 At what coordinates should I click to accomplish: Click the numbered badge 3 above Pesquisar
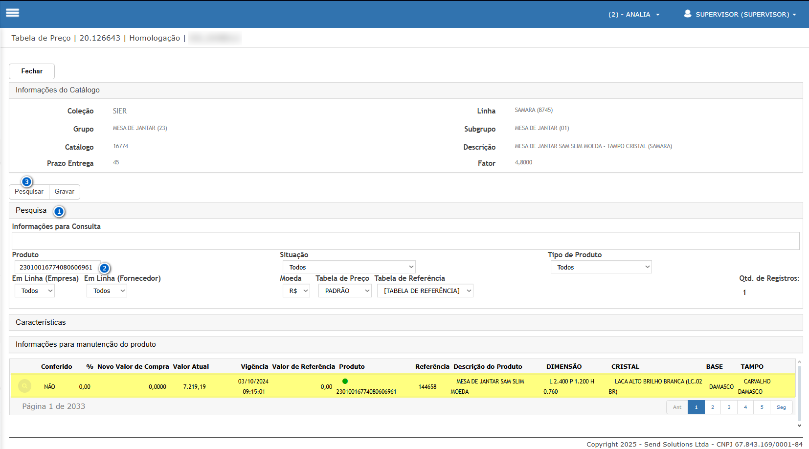click(x=27, y=181)
